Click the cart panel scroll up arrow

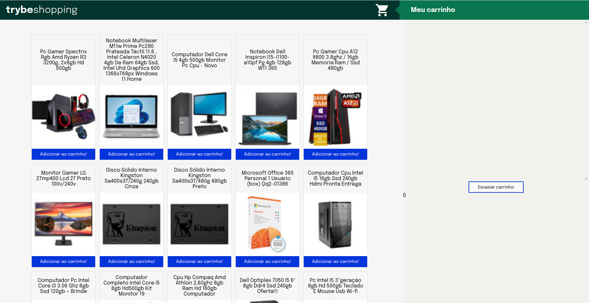point(586,23)
